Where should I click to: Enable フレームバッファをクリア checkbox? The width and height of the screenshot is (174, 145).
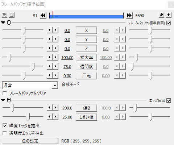pyautogui.click(x=5, y=93)
